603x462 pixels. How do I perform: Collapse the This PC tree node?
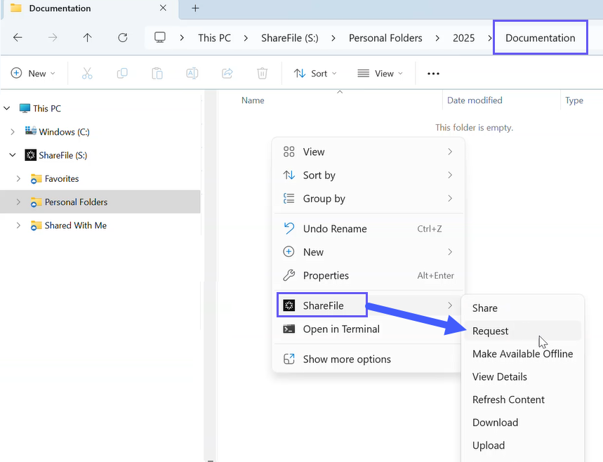pyautogui.click(x=7, y=109)
